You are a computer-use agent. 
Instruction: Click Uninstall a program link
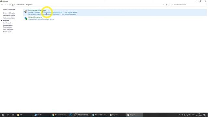(x=34, y=12)
